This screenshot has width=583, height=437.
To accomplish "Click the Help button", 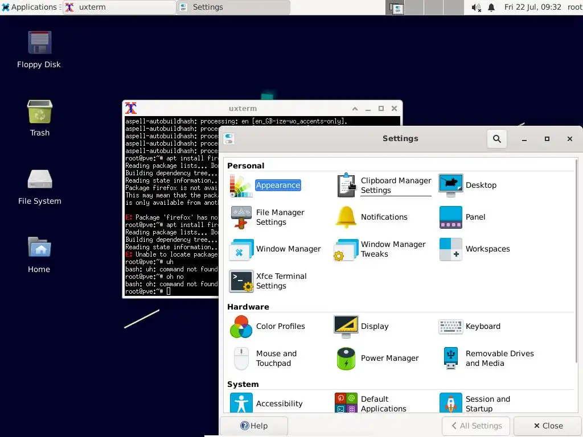I will [254, 426].
